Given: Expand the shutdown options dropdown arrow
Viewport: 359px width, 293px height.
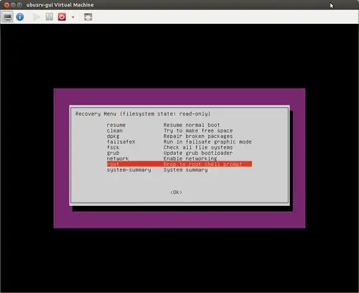Looking at the screenshot, I should (x=73, y=17).
